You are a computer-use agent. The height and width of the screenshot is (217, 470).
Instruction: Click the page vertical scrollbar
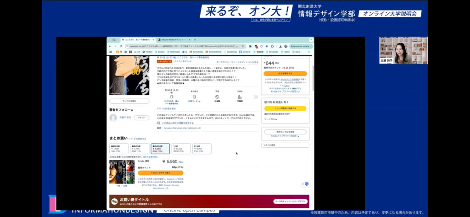tap(313, 78)
